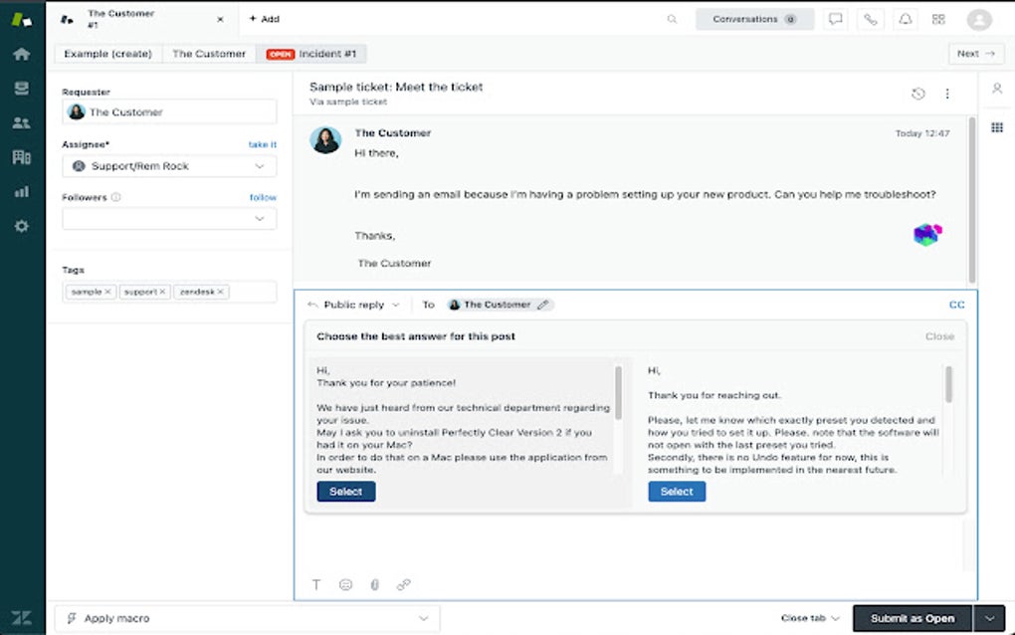This screenshot has width=1015, height=635.
Task: Click the take it link
Action: (x=262, y=144)
